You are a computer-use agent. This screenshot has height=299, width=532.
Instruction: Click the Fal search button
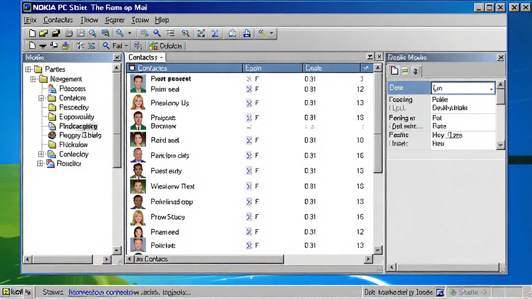pos(112,46)
